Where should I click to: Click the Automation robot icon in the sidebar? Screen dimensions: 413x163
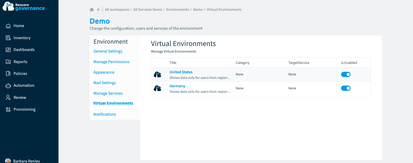click(x=8, y=85)
